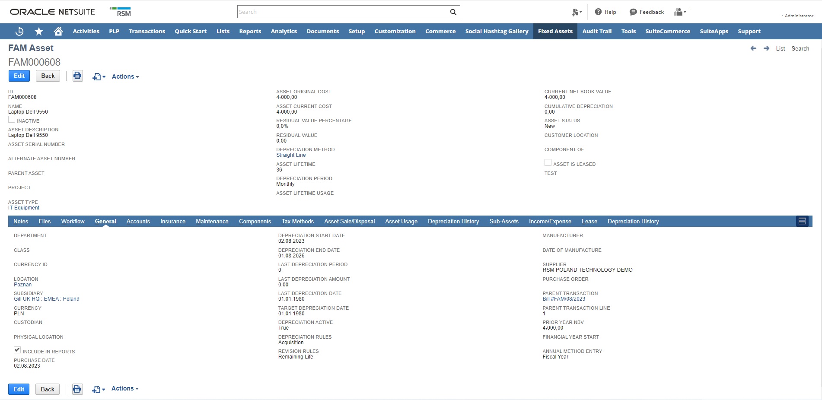The width and height of the screenshot is (822, 400).
Task: Expand the bottom Actions dropdown
Action: click(x=125, y=388)
